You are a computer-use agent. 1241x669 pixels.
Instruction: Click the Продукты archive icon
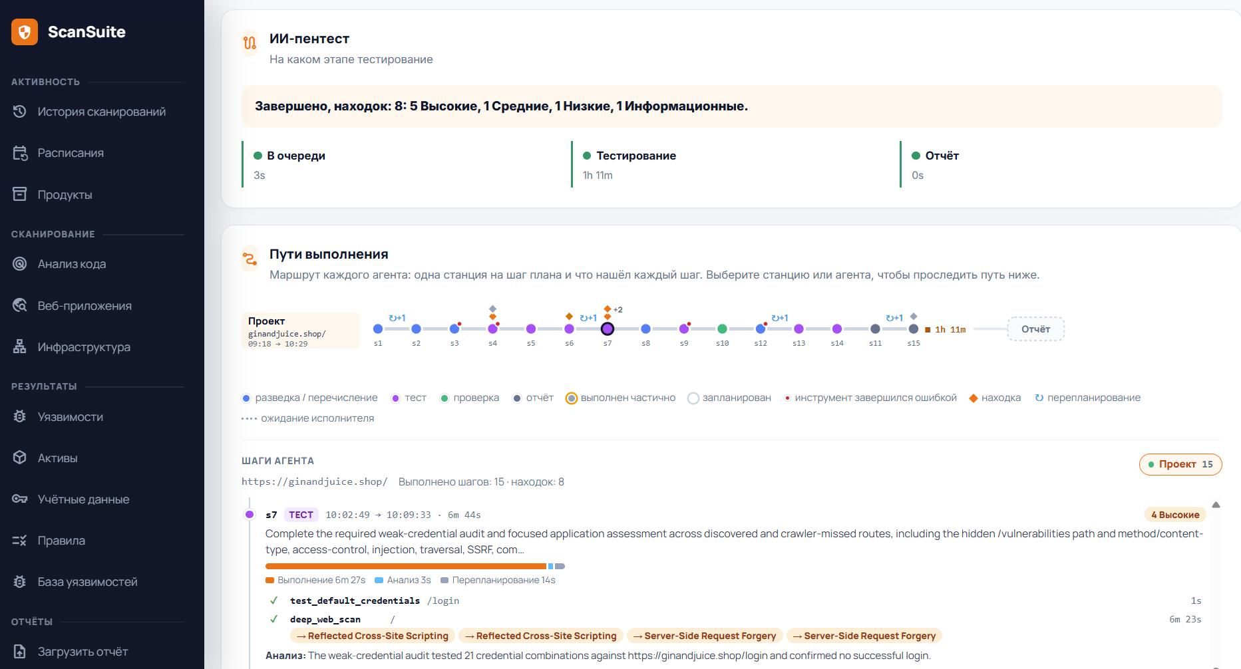pyautogui.click(x=20, y=194)
